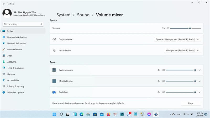Open Photoshop from the taskbar
The image size is (210, 118).
click(x=122, y=114)
